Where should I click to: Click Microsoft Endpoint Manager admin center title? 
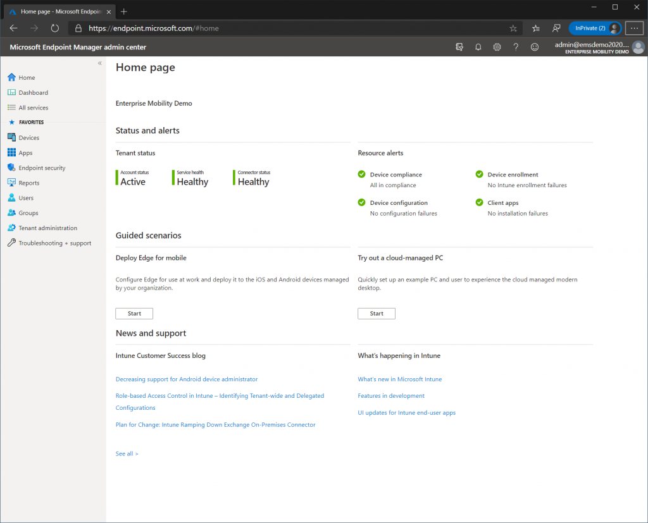click(x=78, y=47)
